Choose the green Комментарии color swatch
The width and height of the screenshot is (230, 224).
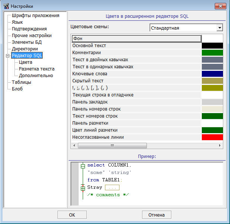coord(212,53)
